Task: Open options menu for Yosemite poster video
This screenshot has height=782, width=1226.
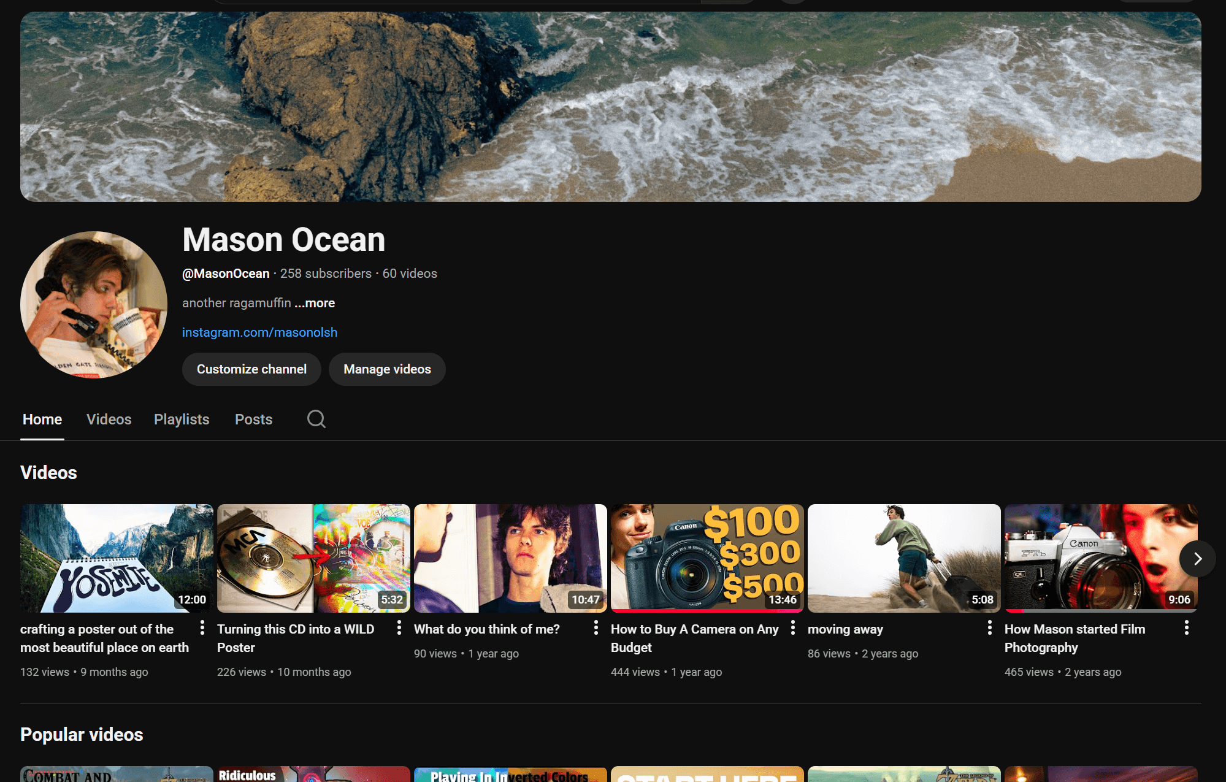Action: tap(202, 627)
